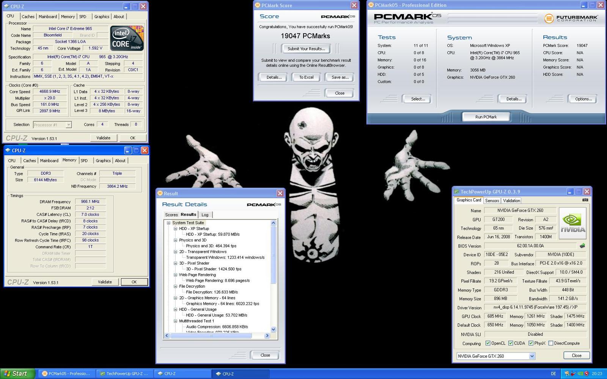
Task: Click the DE language indicator in tray
Action: [x=553, y=374]
